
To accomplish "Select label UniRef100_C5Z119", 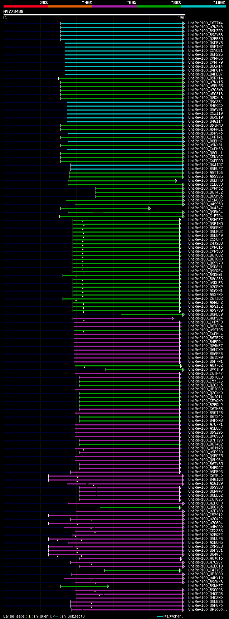I will pyautogui.click(x=205, y=114).
